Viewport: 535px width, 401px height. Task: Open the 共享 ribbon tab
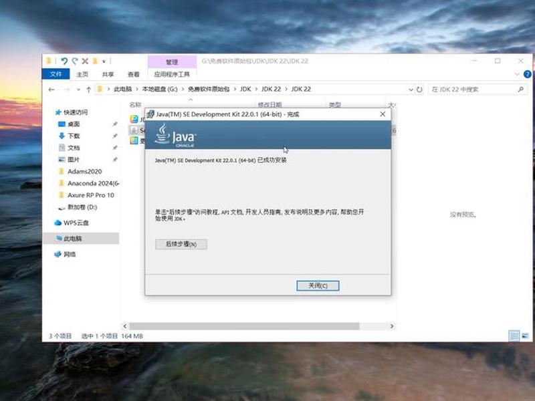click(108, 74)
